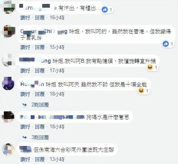Expand the 3則回覆 replies thread
Screen dimensions: 178x164
[40, 137]
